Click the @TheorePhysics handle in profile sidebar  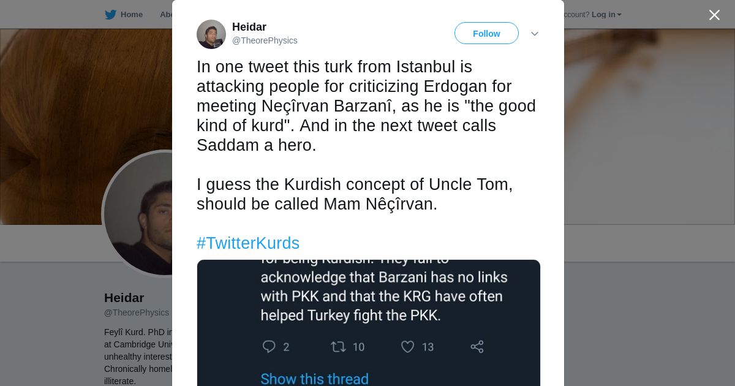pos(137,312)
